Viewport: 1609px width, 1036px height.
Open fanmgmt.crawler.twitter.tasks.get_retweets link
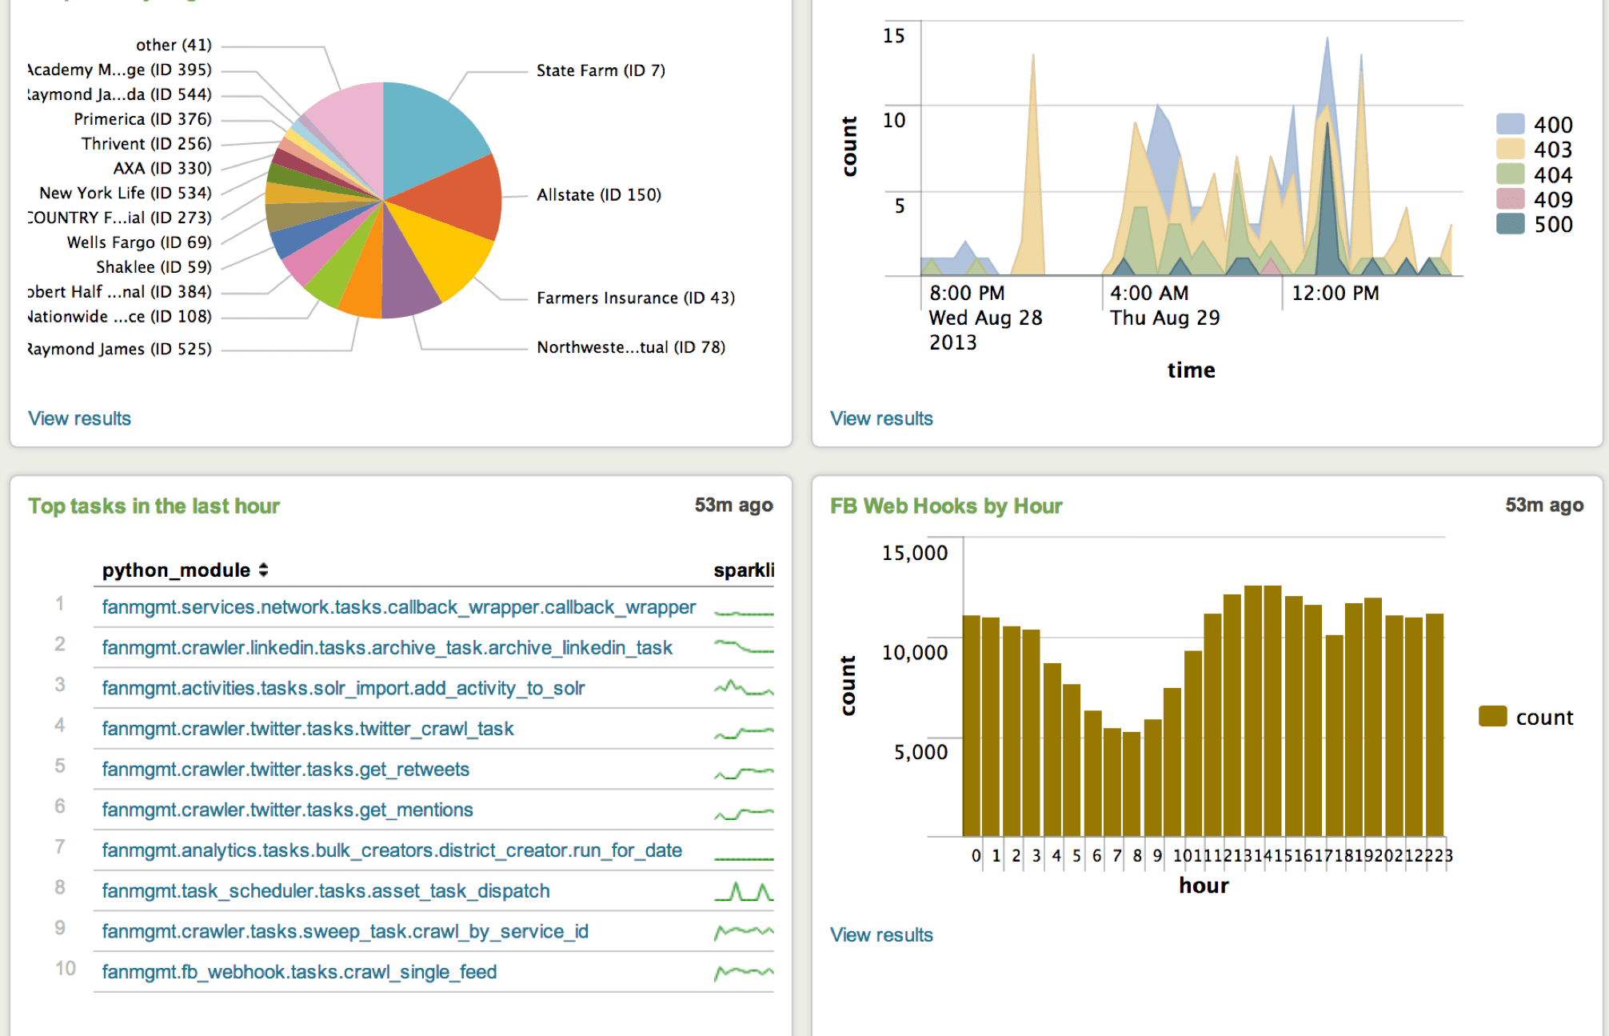pyautogui.click(x=285, y=769)
